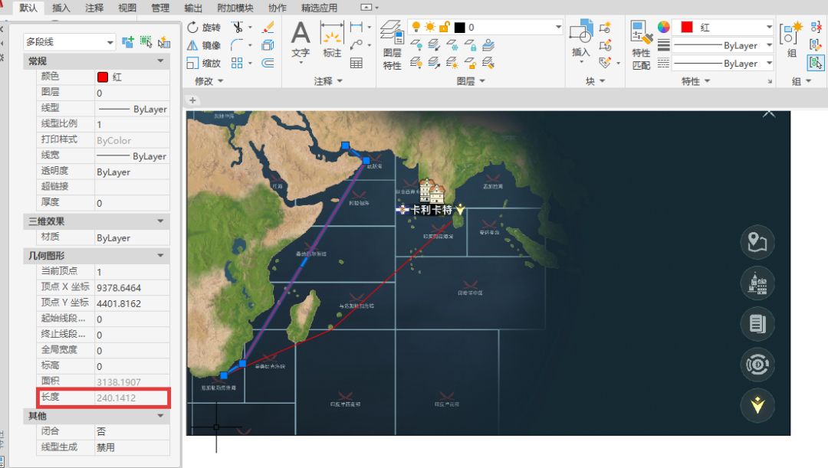Image resolution: width=828 pixels, height=468 pixels.
Task: Select the Scale (缩放) tool
Action: 204,64
